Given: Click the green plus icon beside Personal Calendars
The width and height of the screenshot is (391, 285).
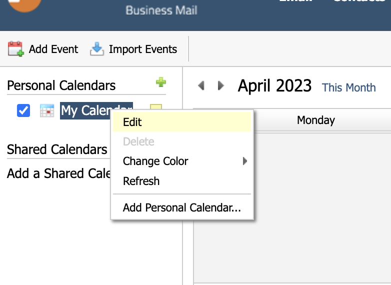Looking at the screenshot, I should pos(161,82).
